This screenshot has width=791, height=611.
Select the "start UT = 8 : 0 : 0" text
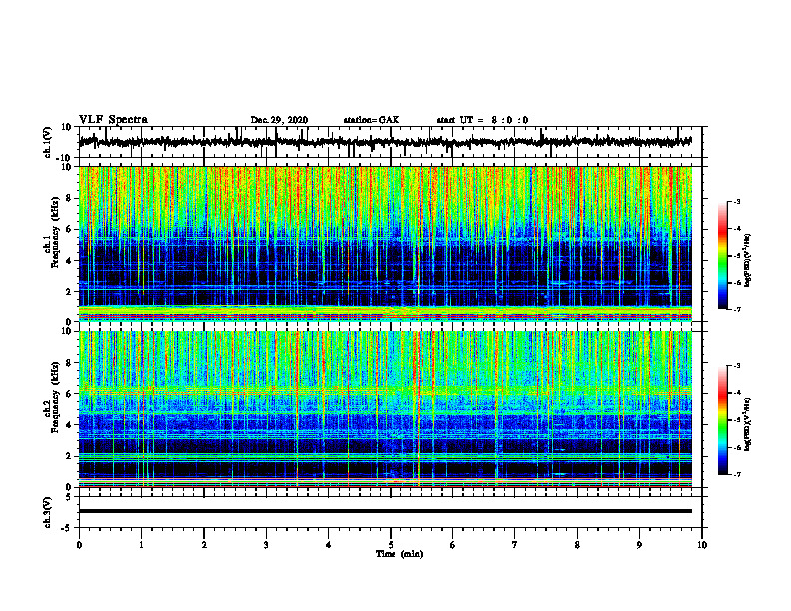482,120
